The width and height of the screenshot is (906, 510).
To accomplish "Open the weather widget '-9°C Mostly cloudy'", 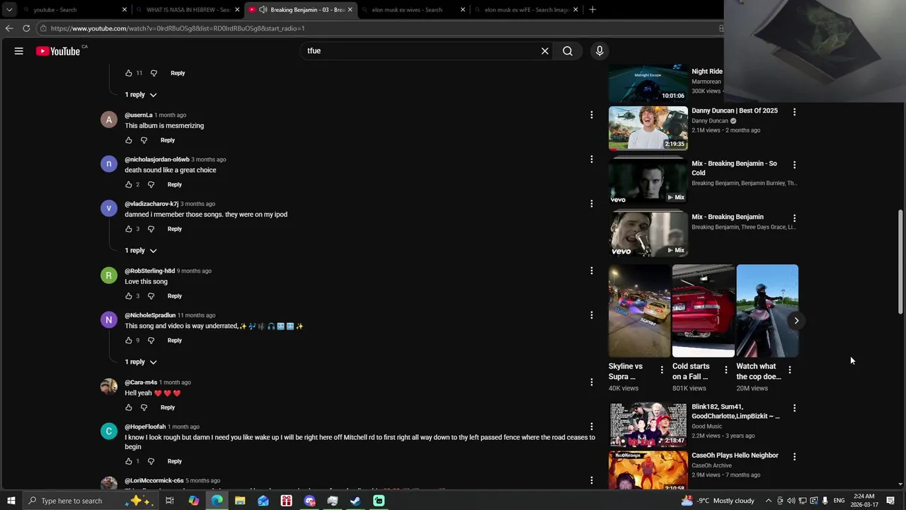I will point(718,501).
